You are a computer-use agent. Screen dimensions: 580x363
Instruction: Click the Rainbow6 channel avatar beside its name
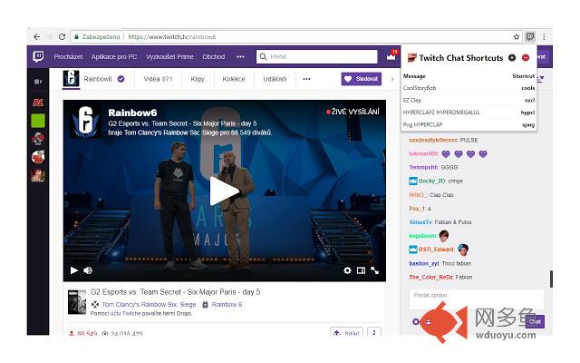71,78
